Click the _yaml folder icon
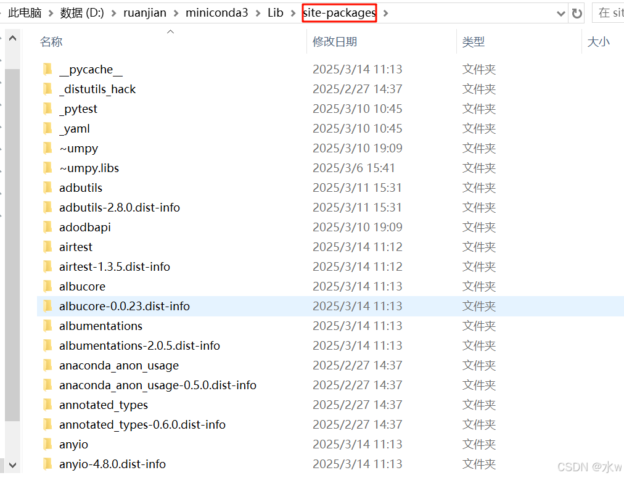Screen dimensions: 624x478 click(47, 128)
